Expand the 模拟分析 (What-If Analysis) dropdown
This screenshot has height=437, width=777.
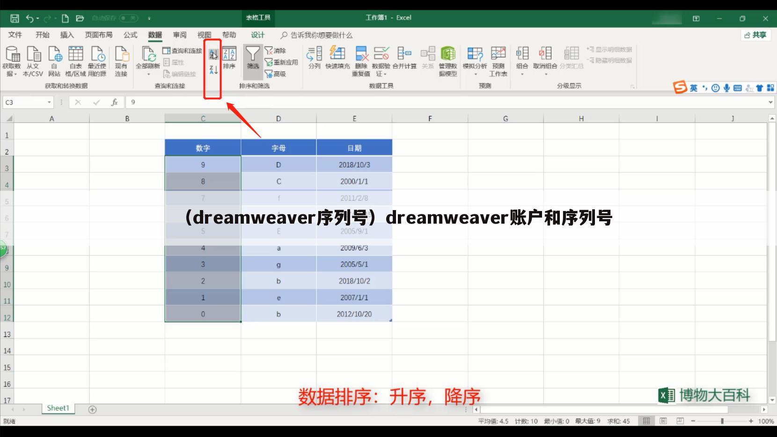[476, 74]
